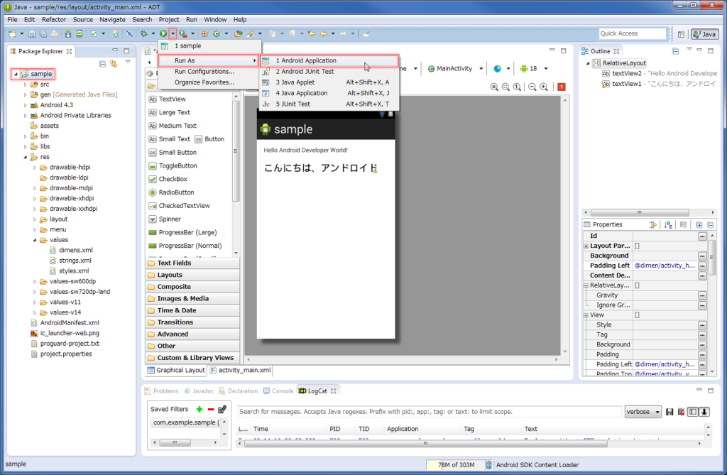Click the LogCat horizontal scrollbar thumb
Screen dimensions: 727x475
(426, 444)
